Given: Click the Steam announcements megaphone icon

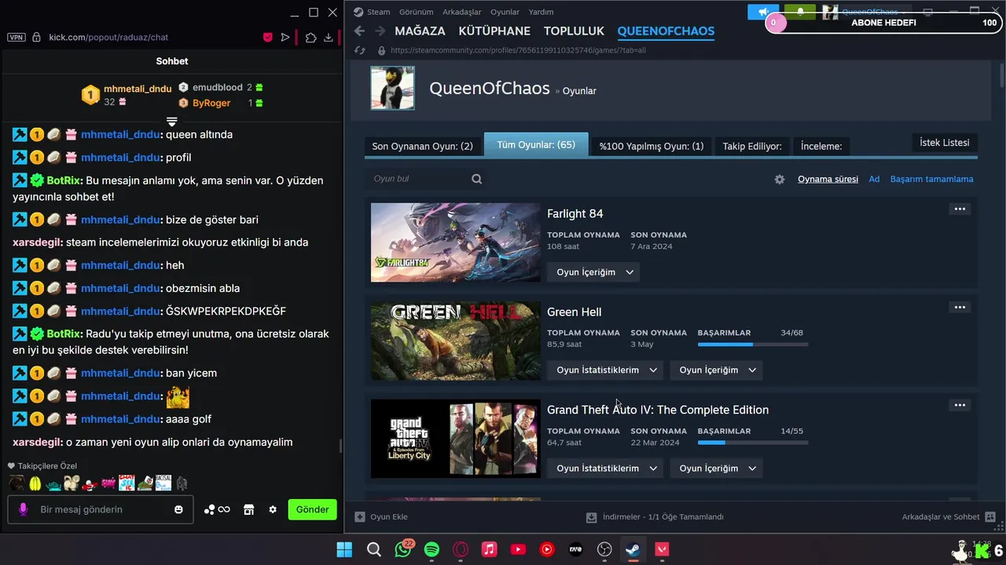Looking at the screenshot, I should click(x=763, y=12).
